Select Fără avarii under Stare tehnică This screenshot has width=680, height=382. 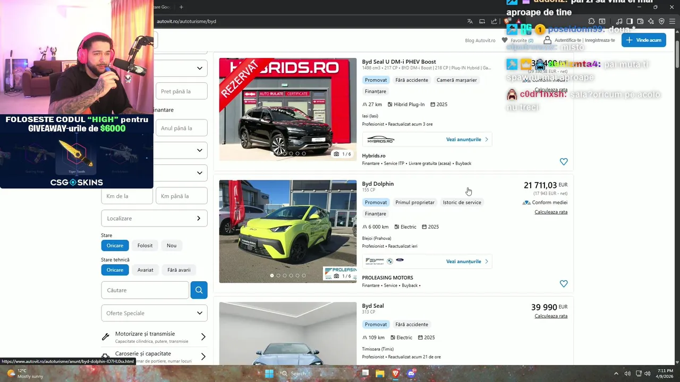tap(179, 270)
